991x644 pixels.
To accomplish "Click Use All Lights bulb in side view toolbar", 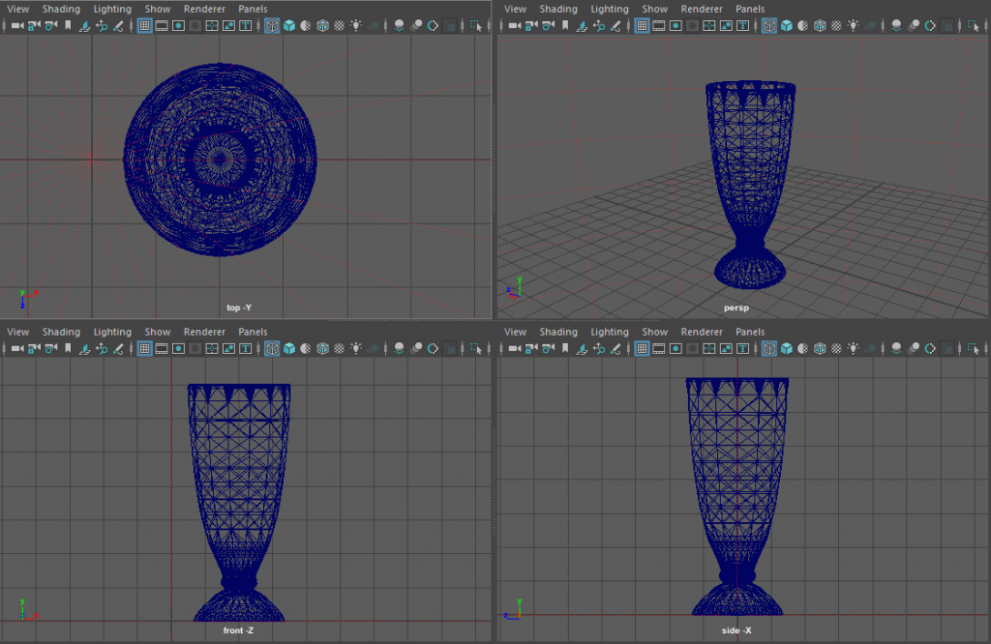I will 853,348.
